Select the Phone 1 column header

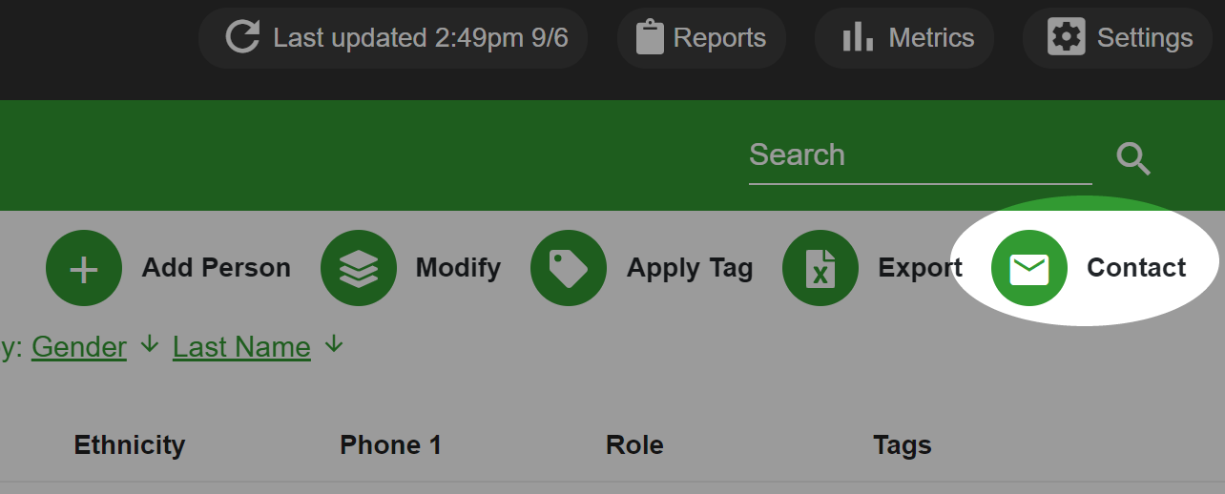(x=391, y=445)
